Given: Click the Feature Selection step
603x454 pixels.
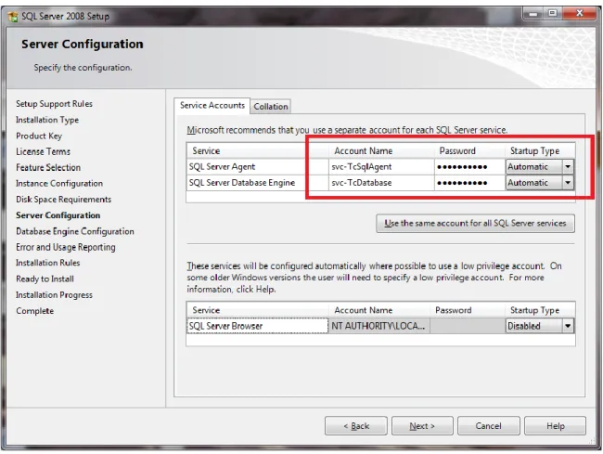Looking at the screenshot, I should click(48, 167).
